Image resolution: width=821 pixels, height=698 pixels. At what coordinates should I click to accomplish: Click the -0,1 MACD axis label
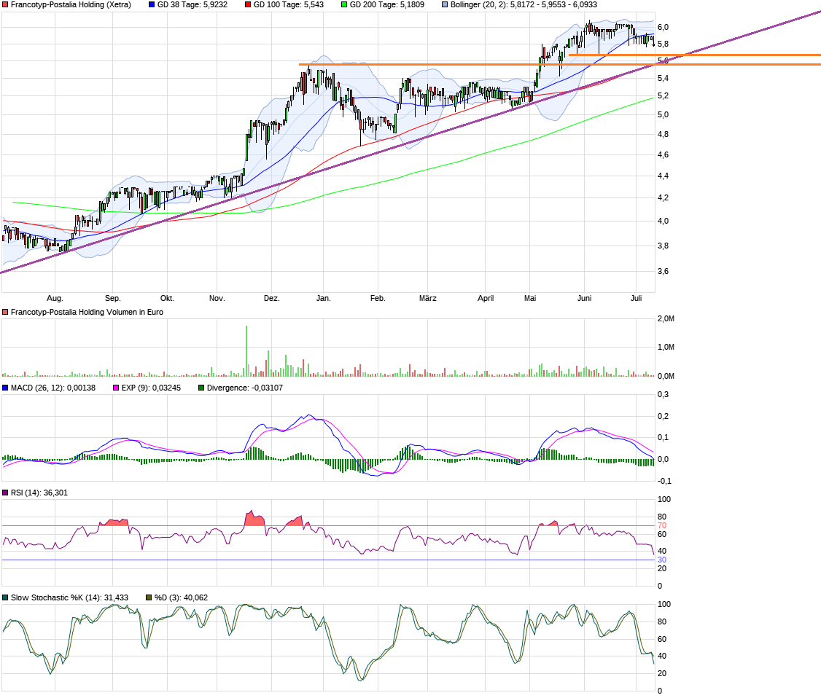pos(664,481)
